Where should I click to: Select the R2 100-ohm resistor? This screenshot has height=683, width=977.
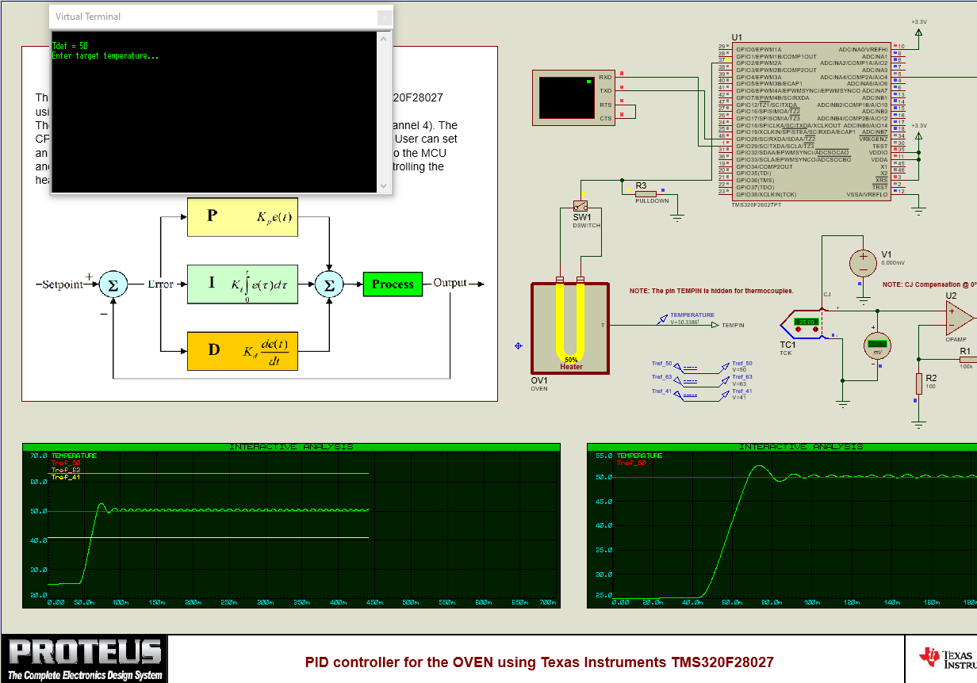tap(918, 383)
